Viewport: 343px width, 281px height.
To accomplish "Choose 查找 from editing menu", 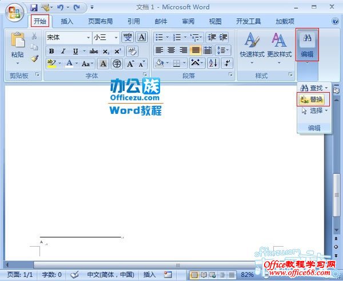I will click(x=314, y=88).
